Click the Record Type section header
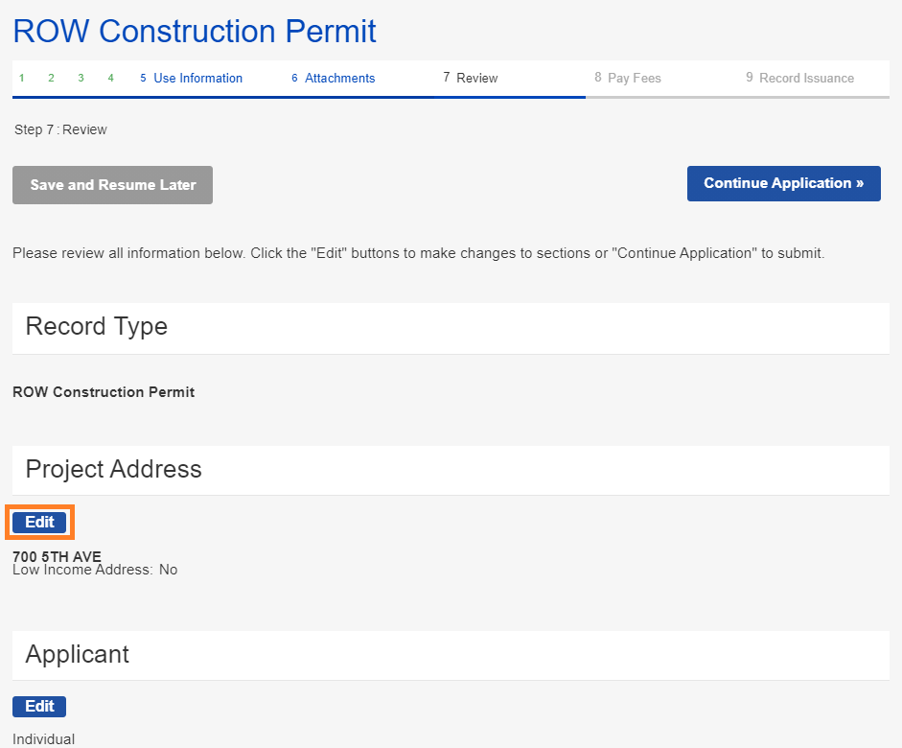This screenshot has width=902, height=748. coord(97,327)
